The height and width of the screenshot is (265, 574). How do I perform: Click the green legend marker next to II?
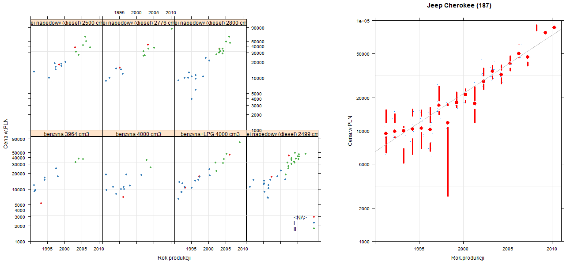[314, 228]
